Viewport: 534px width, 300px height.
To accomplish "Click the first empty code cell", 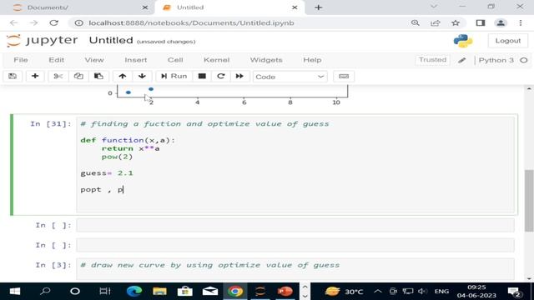I will click(295, 225).
